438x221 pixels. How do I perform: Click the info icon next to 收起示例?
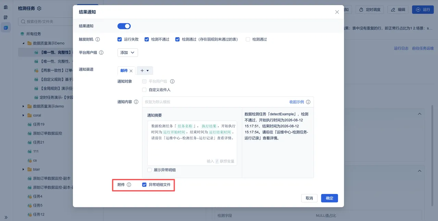[308, 102]
